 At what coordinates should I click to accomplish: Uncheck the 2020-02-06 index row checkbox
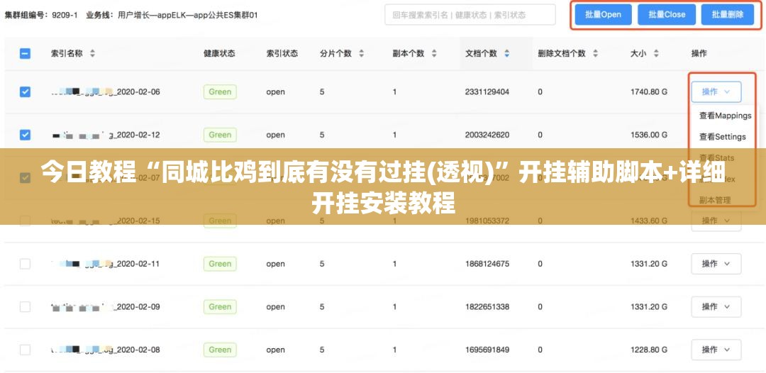pyautogui.click(x=25, y=91)
